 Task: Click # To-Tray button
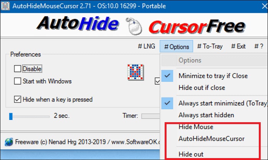click(210, 46)
